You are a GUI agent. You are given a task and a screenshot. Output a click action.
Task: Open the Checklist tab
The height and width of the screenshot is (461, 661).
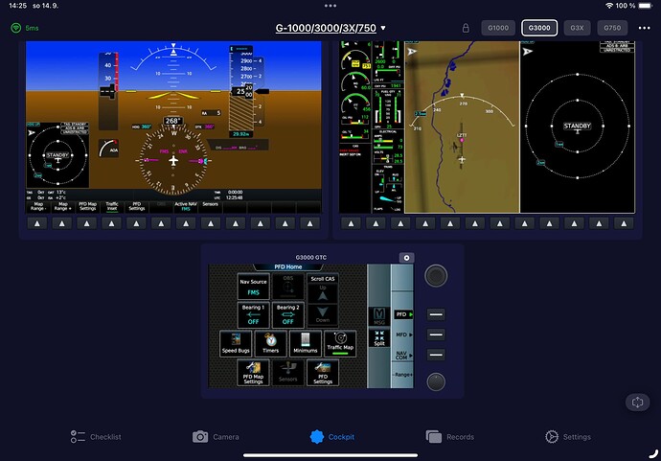pos(96,437)
